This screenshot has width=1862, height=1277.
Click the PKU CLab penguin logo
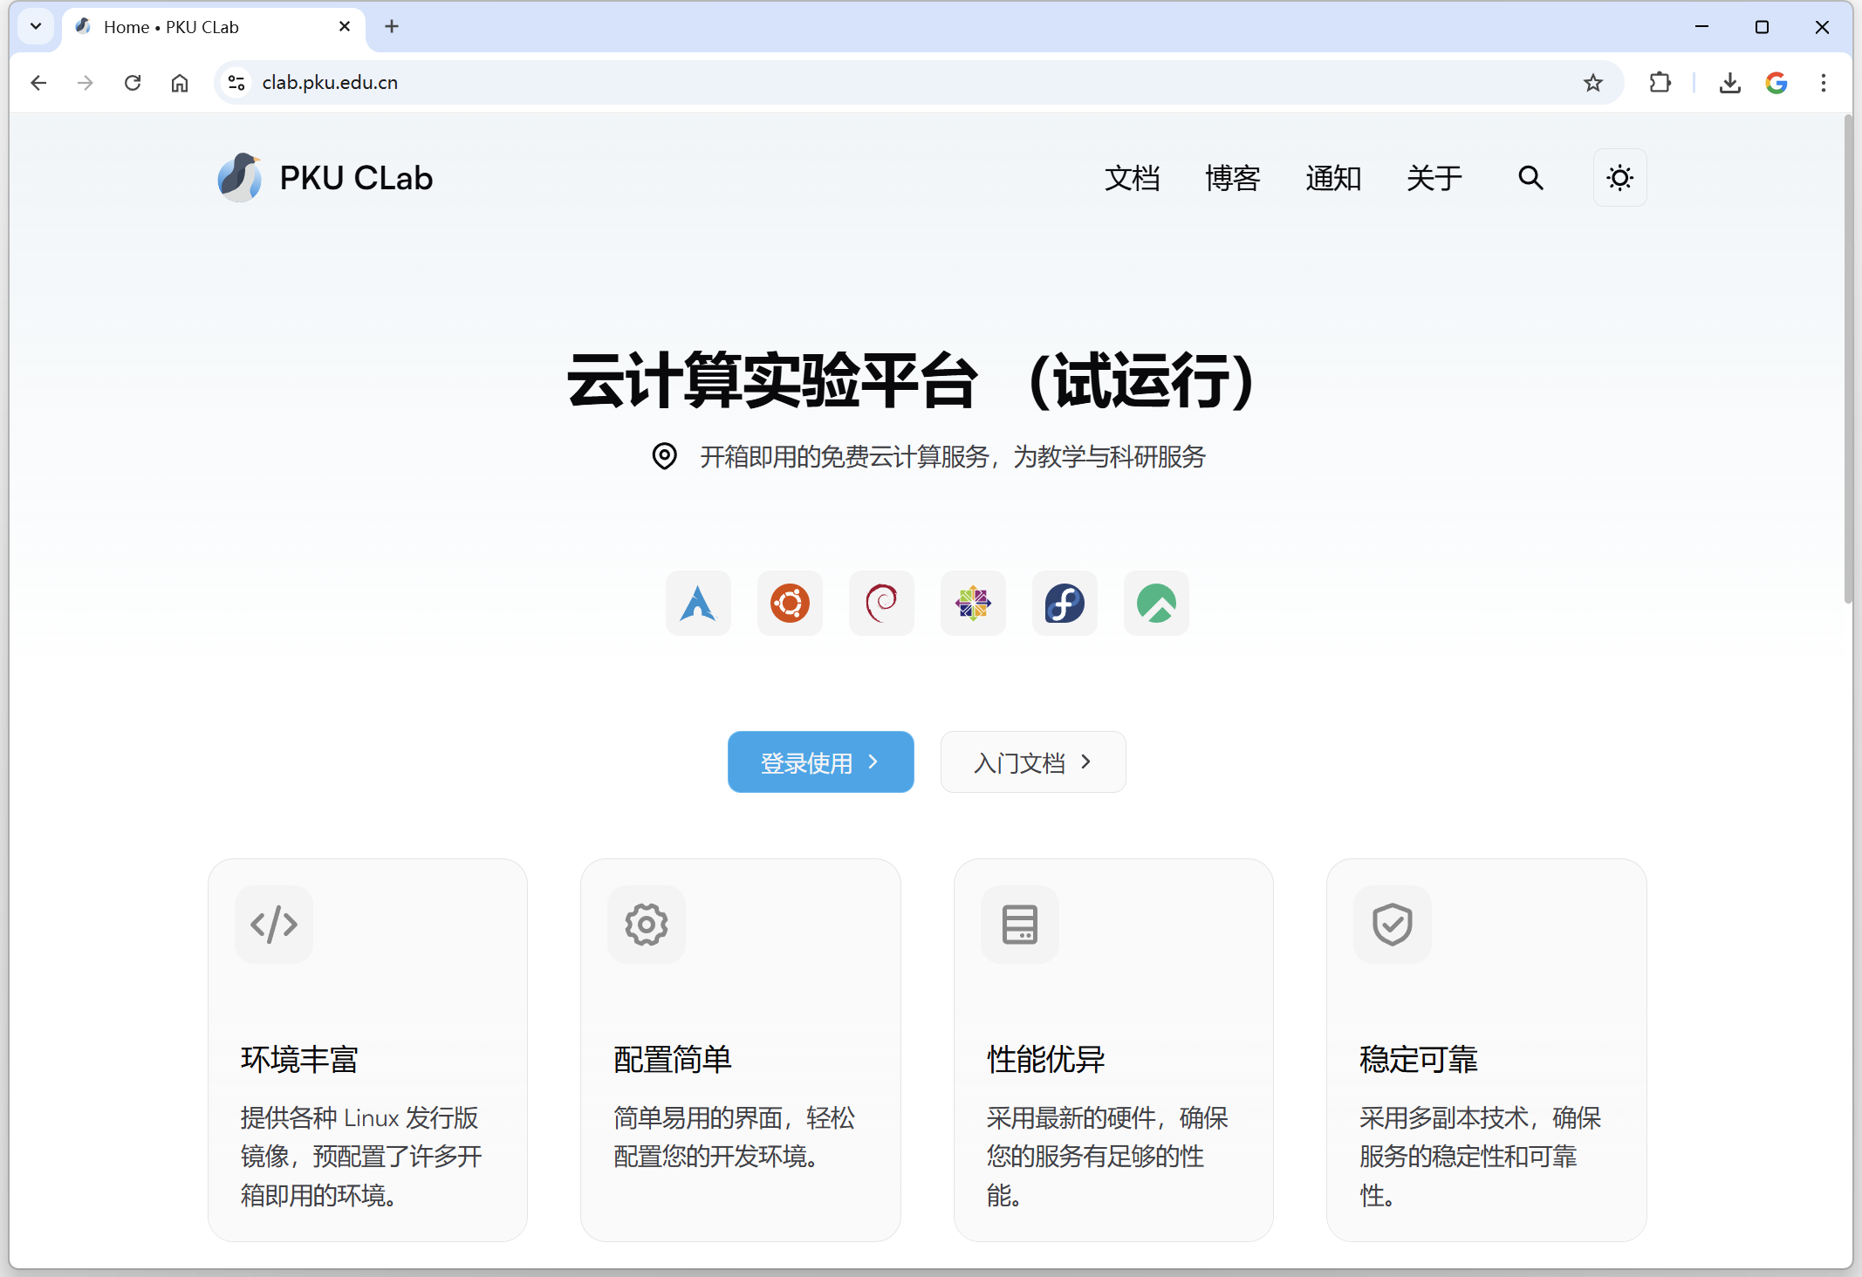[x=239, y=178]
